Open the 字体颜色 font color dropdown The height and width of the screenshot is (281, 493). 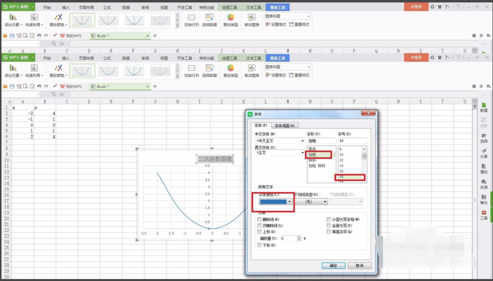pyautogui.click(x=289, y=202)
